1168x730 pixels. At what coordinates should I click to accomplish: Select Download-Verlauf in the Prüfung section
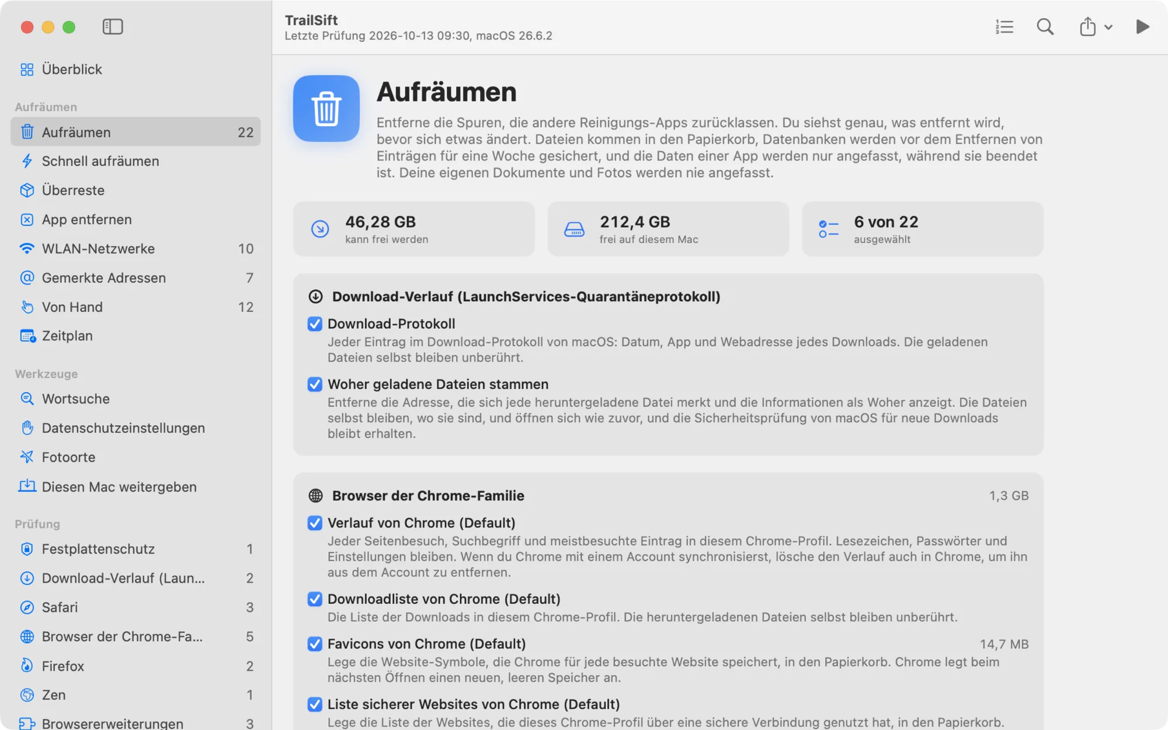click(x=135, y=578)
